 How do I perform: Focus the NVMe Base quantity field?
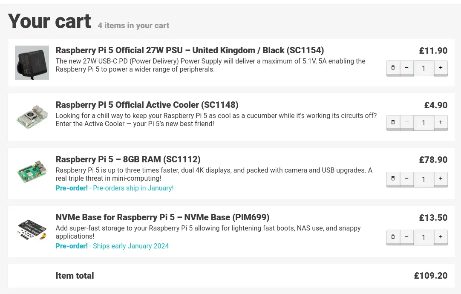(x=424, y=237)
